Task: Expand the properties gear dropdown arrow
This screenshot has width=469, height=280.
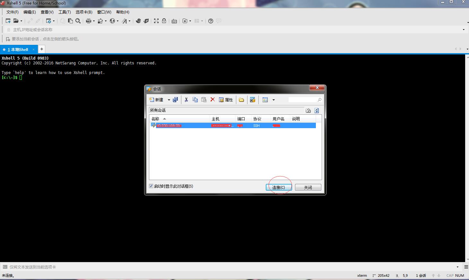Action: (54, 21)
